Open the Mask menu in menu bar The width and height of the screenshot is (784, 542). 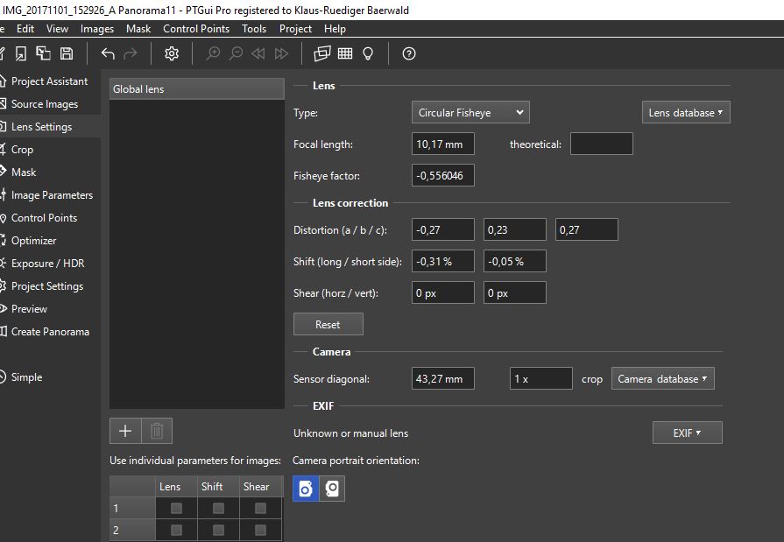coord(138,29)
